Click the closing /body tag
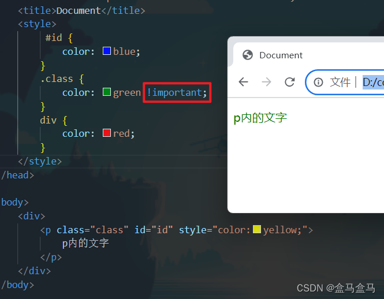Image resolution: width=384 pixels, height=299 pixels. click(17, 285)
